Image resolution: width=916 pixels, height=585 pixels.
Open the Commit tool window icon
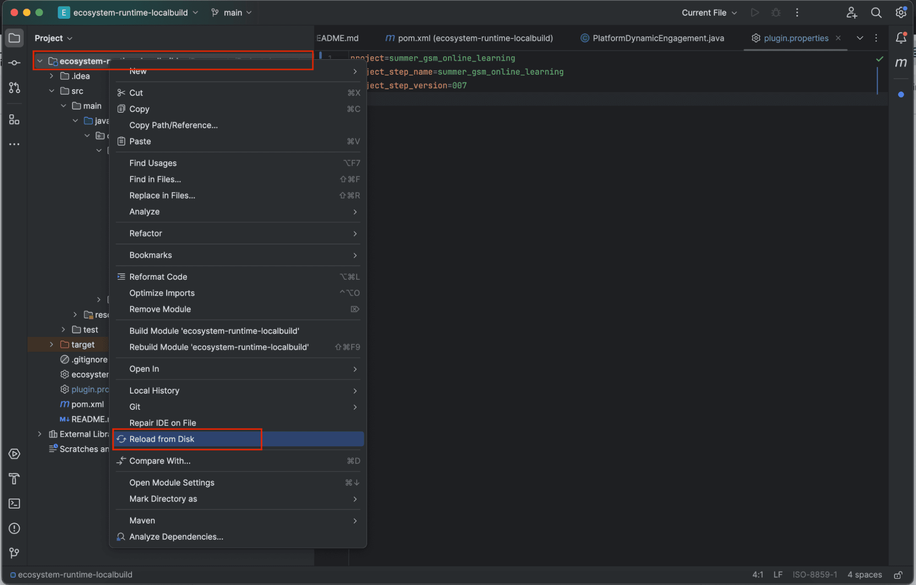click(14, 63)
